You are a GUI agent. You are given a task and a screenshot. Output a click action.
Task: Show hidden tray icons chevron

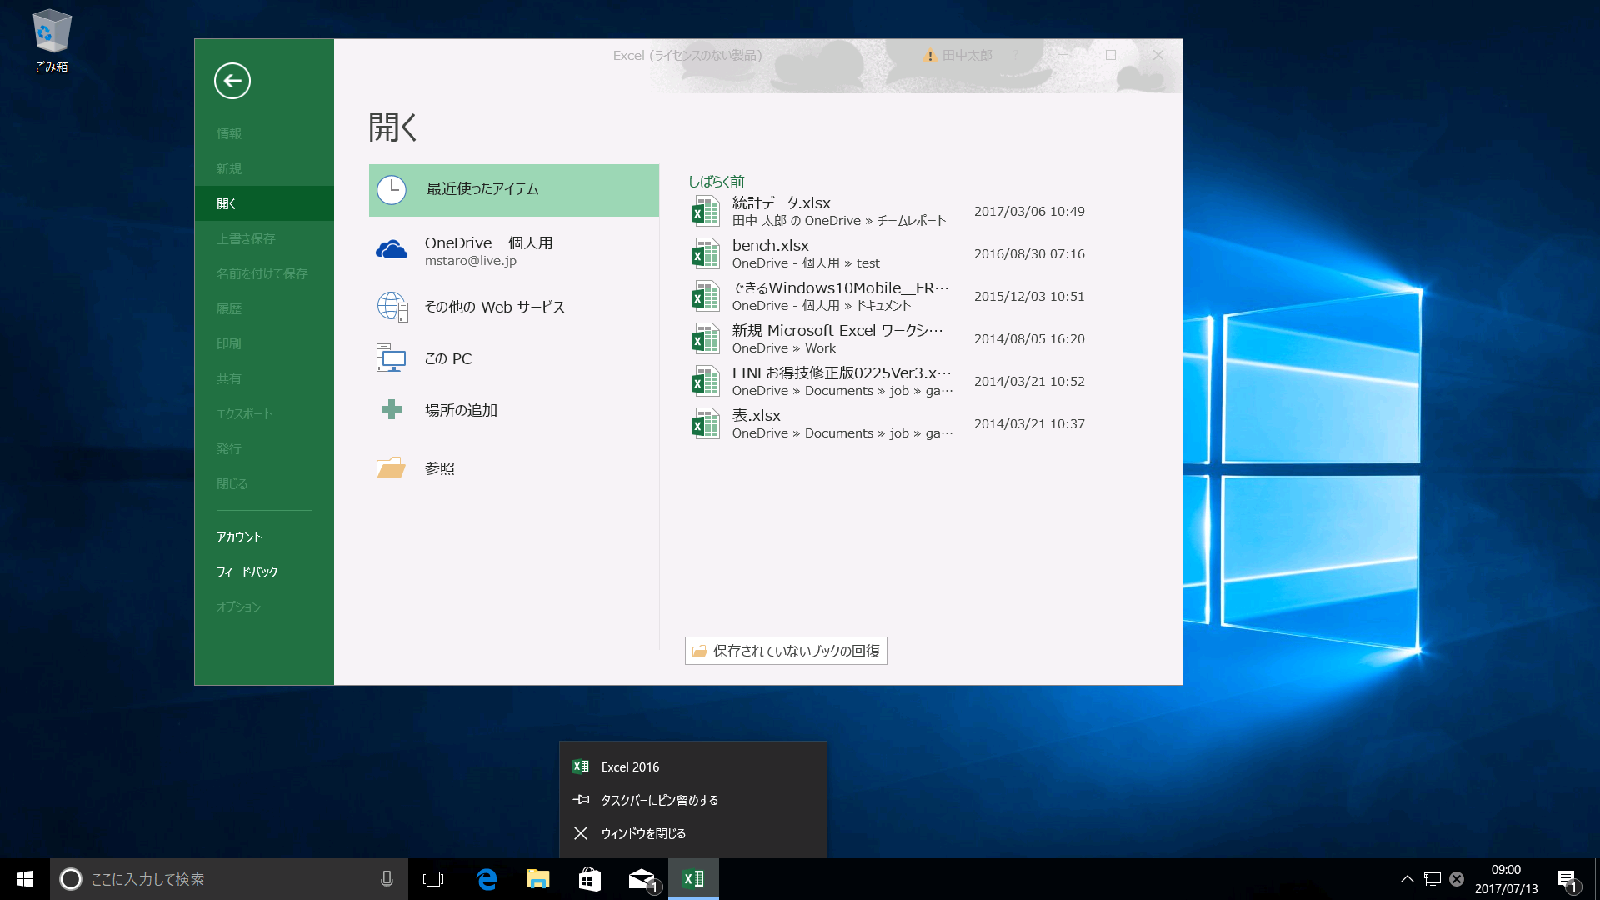[1407, 879]
